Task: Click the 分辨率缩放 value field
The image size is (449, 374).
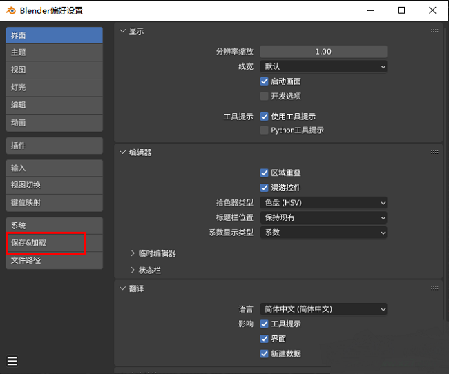Action: (323, 52)
